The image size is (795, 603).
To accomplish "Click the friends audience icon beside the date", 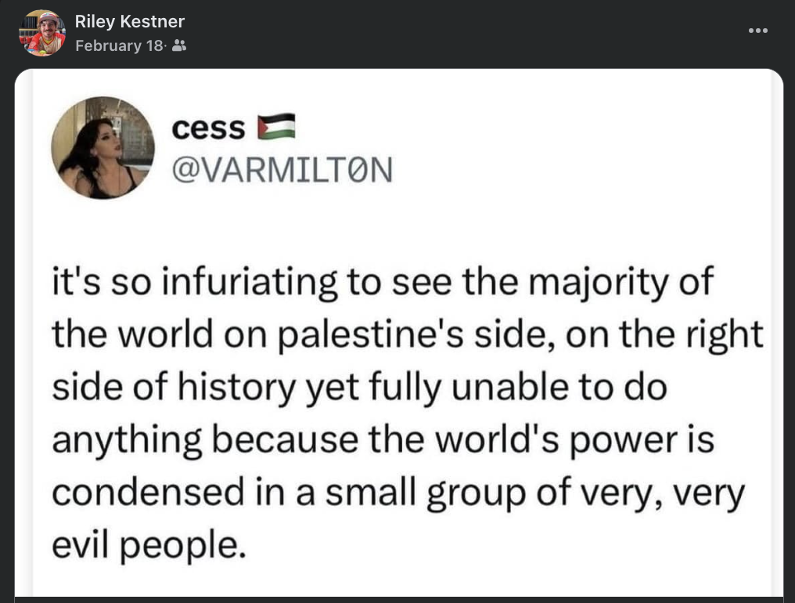I will (x=178, y=46).
